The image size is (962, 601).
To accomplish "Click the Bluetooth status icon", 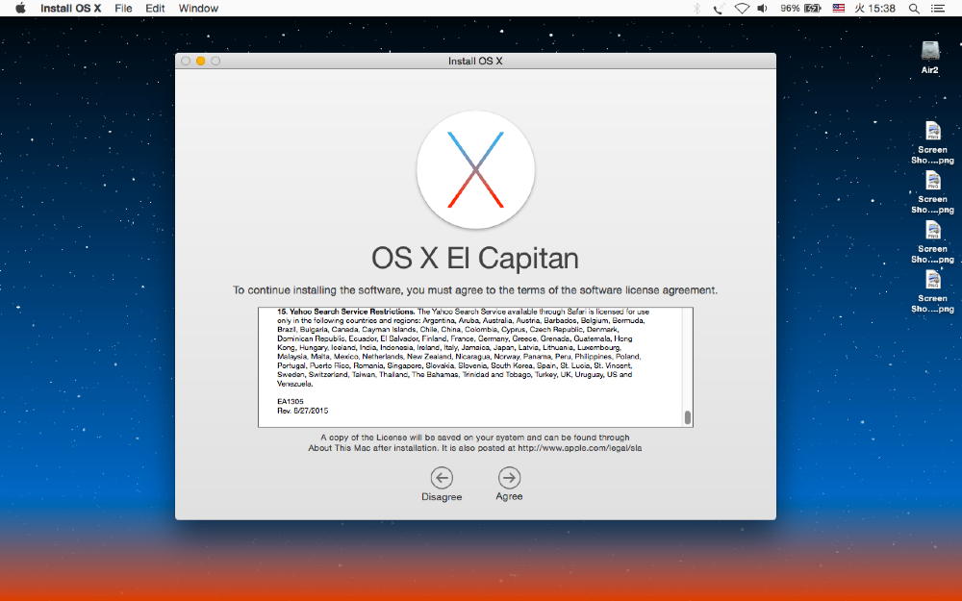I will pos(696,8).
